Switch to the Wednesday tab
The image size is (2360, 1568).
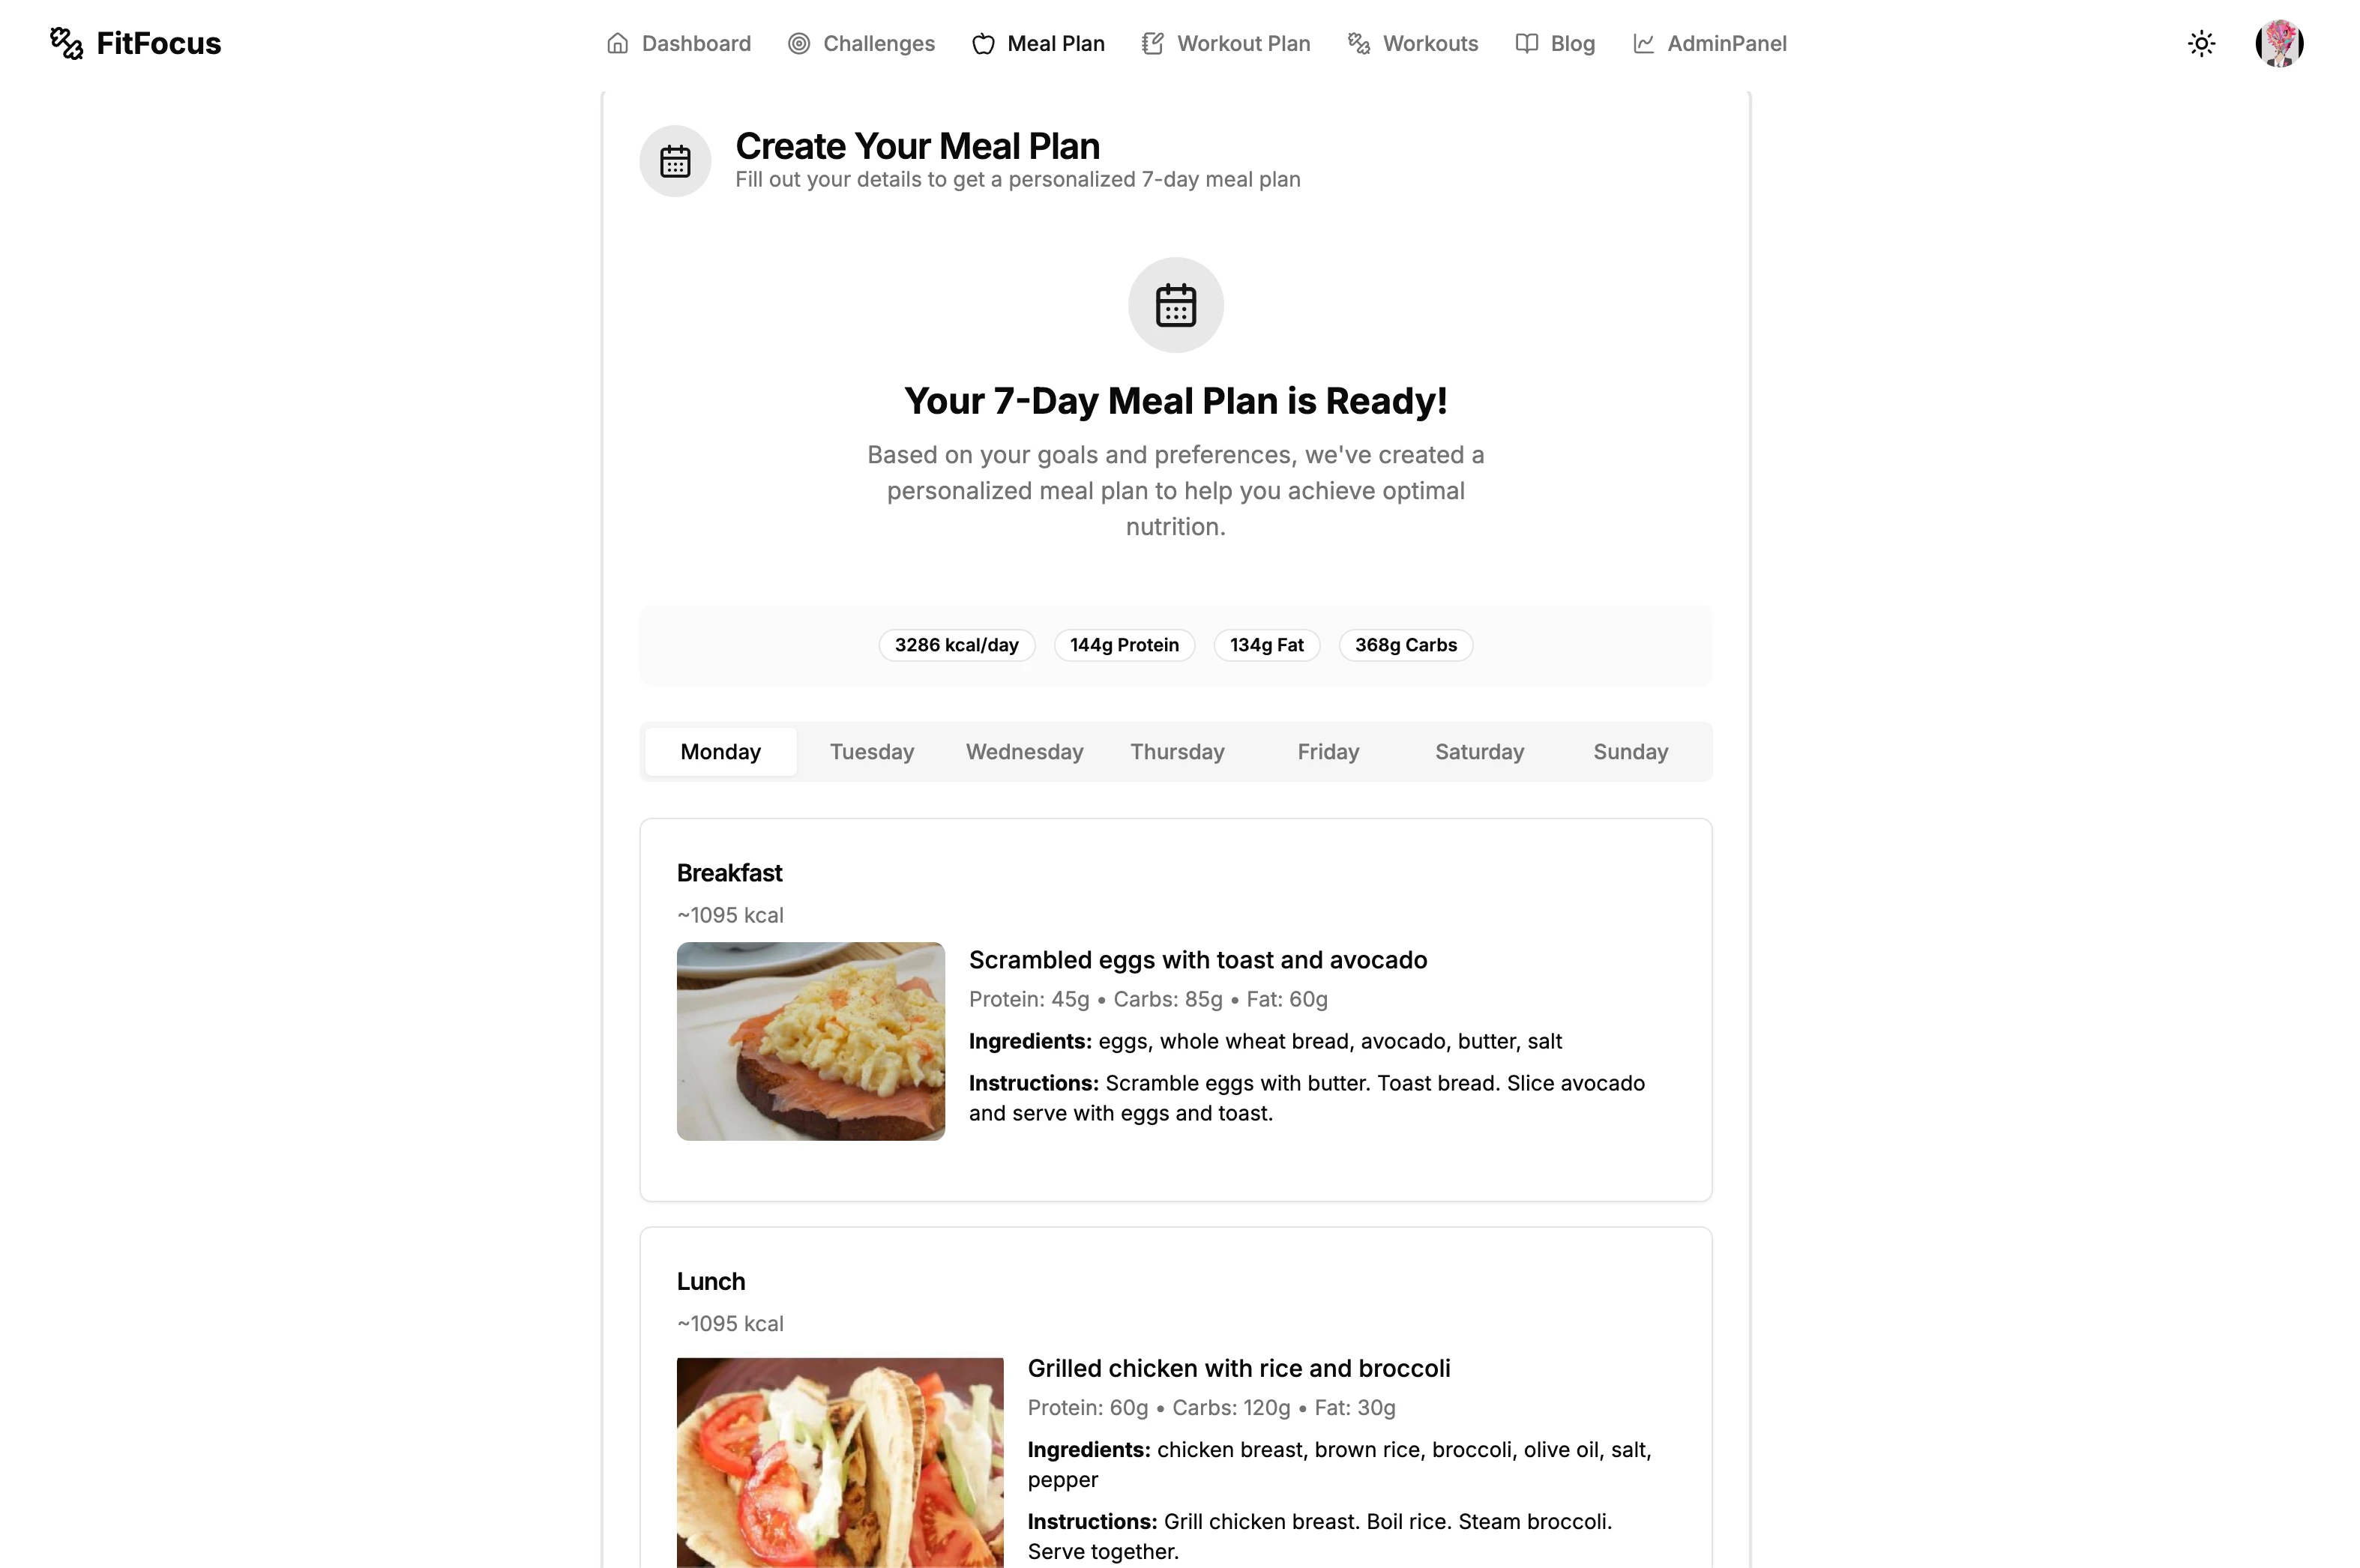click(x=1024, y=752)
